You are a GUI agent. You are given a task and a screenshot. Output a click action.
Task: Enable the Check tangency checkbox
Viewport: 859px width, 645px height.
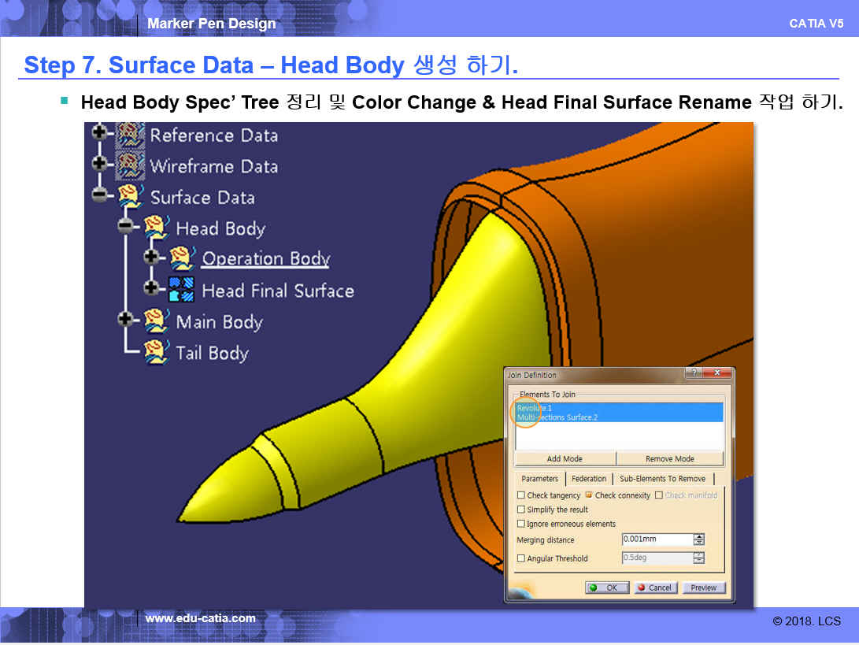pos(521,495)
